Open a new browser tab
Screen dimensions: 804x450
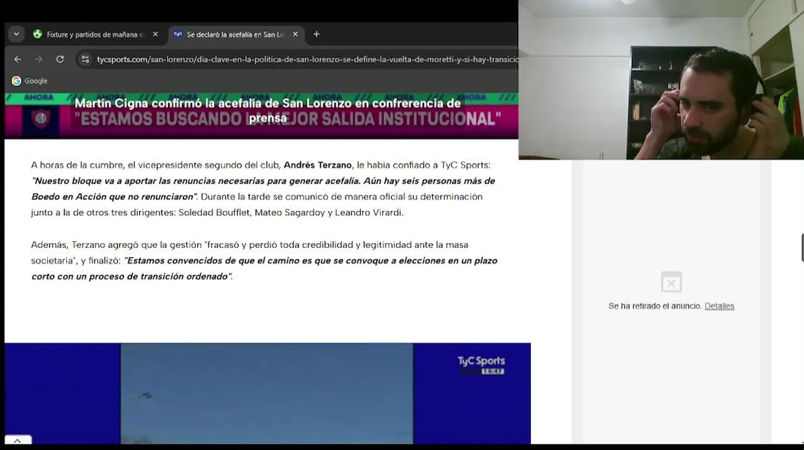coord(316,34)
